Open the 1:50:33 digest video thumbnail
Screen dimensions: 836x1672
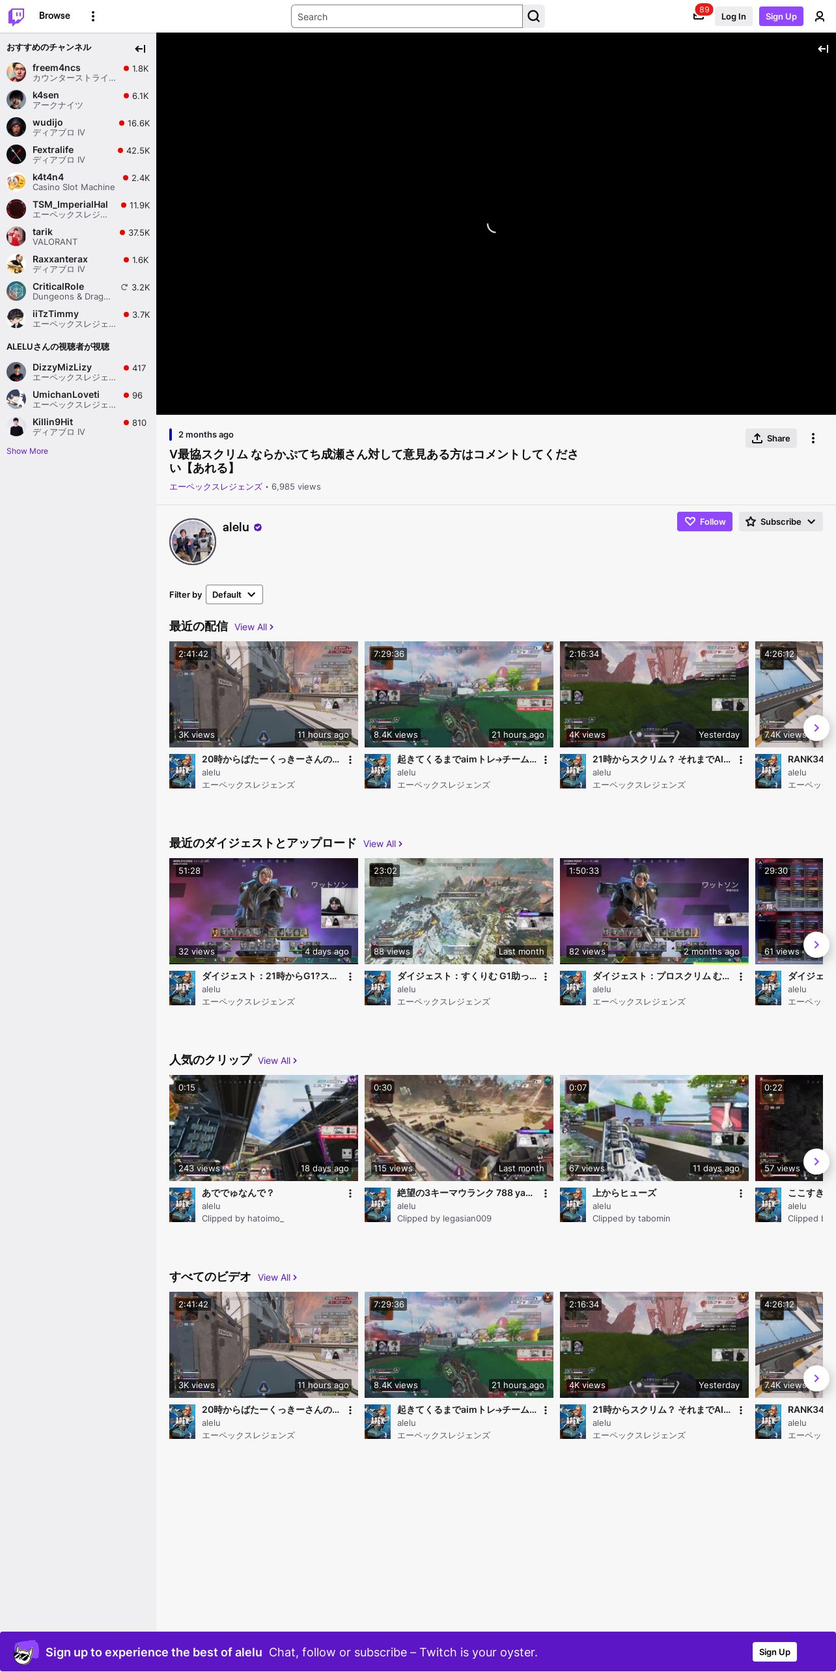(x=654, y=911)
